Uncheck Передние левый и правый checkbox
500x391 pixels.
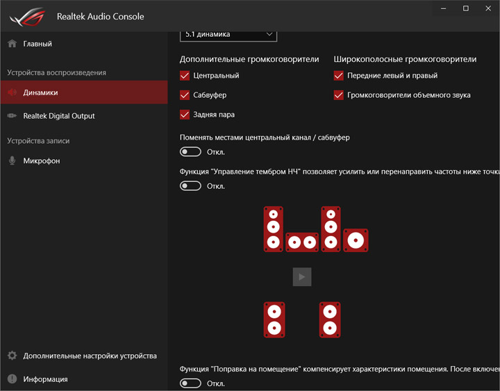[339, 76]
